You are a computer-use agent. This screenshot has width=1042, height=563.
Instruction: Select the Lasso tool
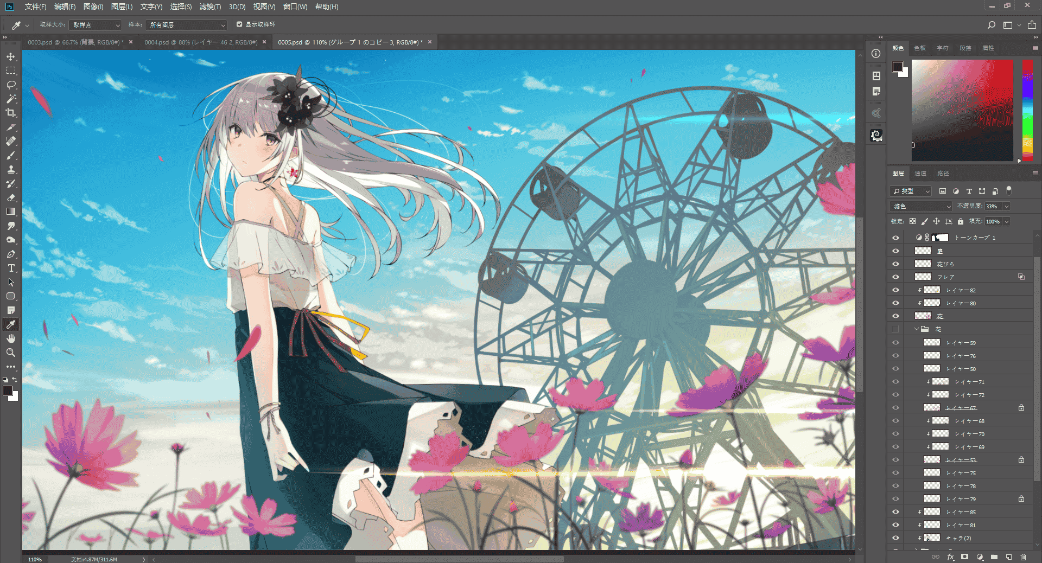click(x=11, y=85)
